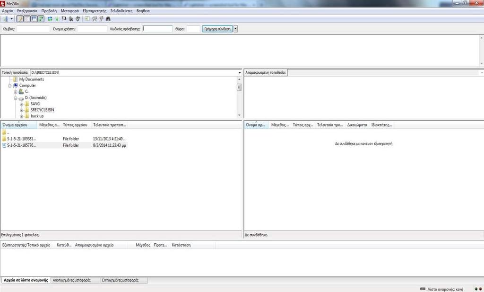Viewport: 484px width, 292px height.
Task: Open the Σελιδοδείκτες menu
Action: pos(121,11)
